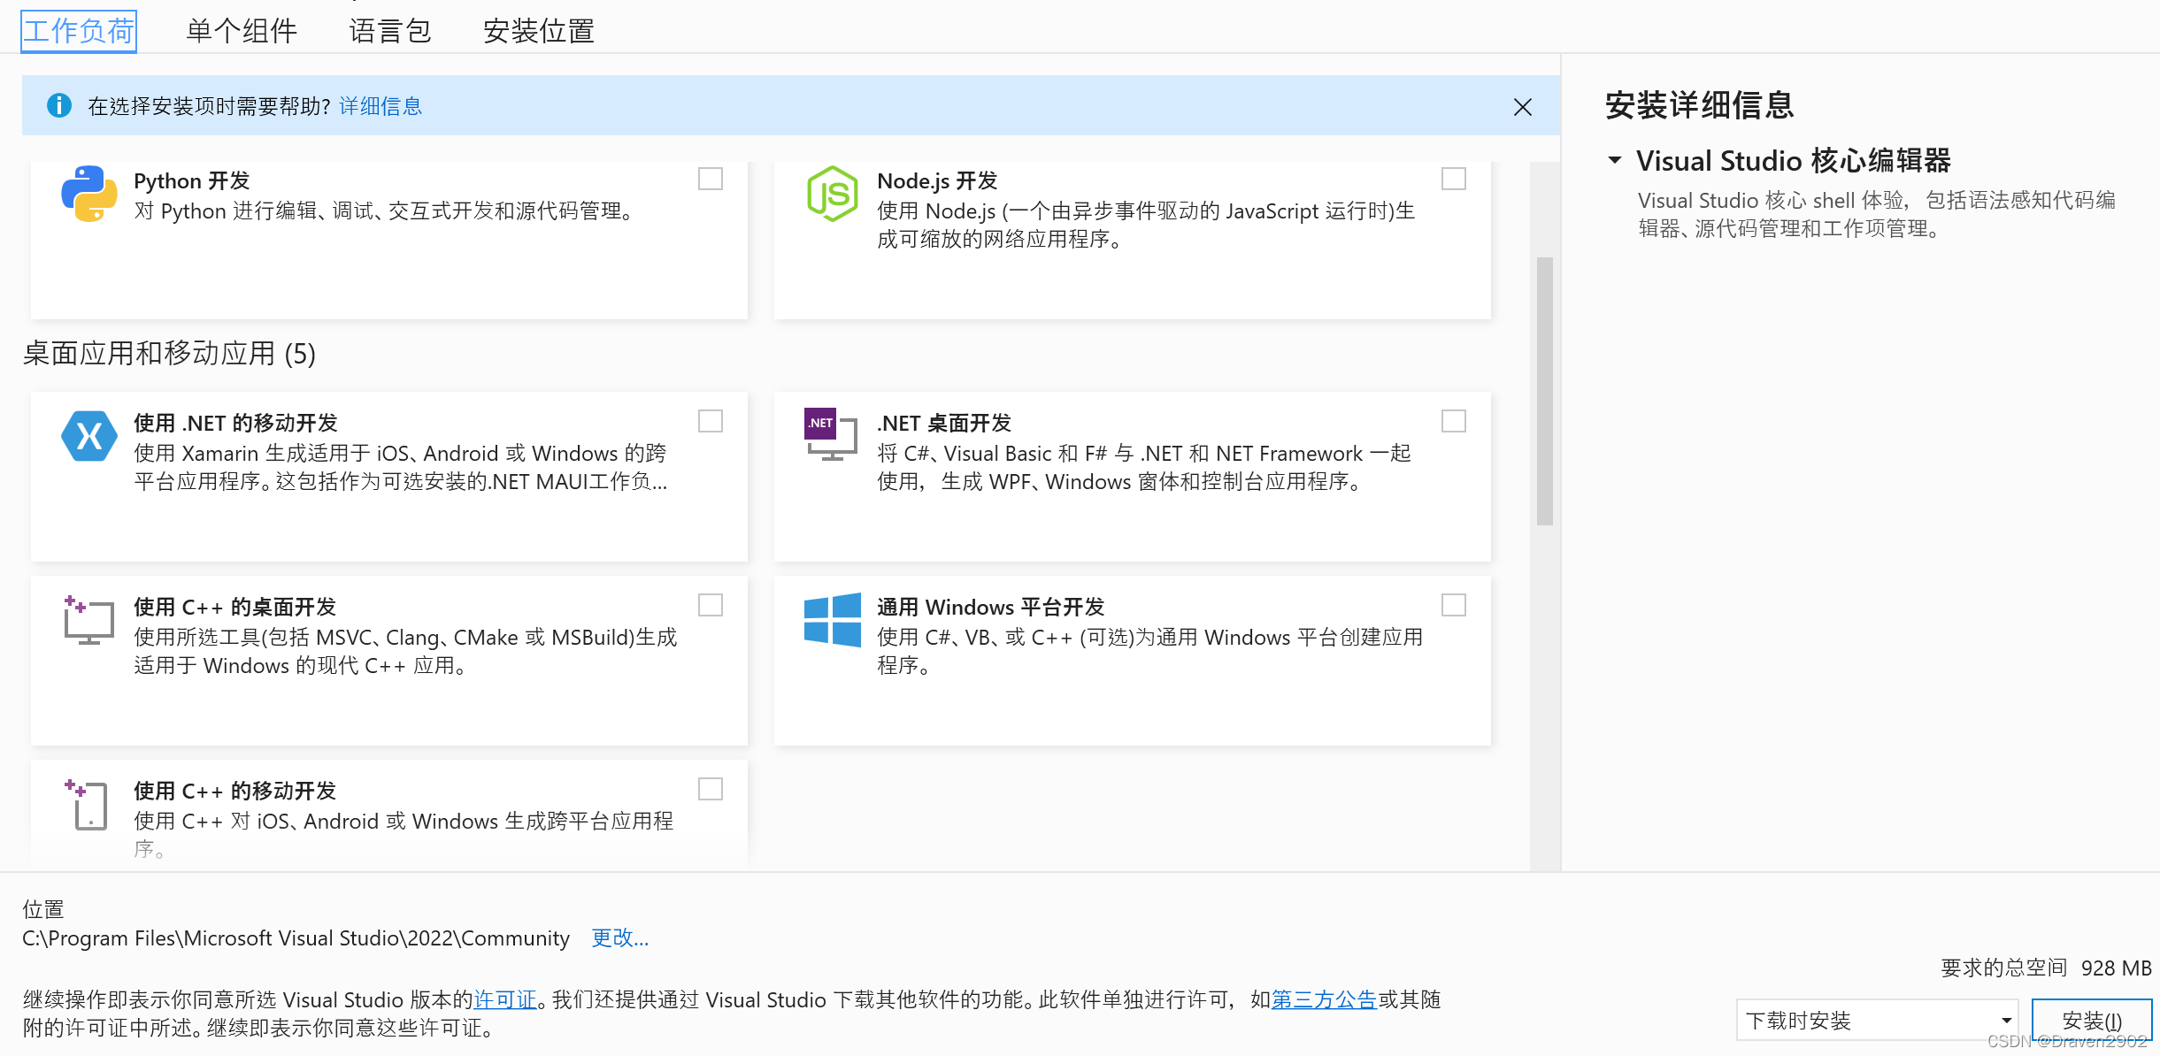Image resolution: width=2160 pixels, height=1056 pixels.
Task: Check the 使用 .NET 的移动开发 checkbox
Action: point(710,421)
